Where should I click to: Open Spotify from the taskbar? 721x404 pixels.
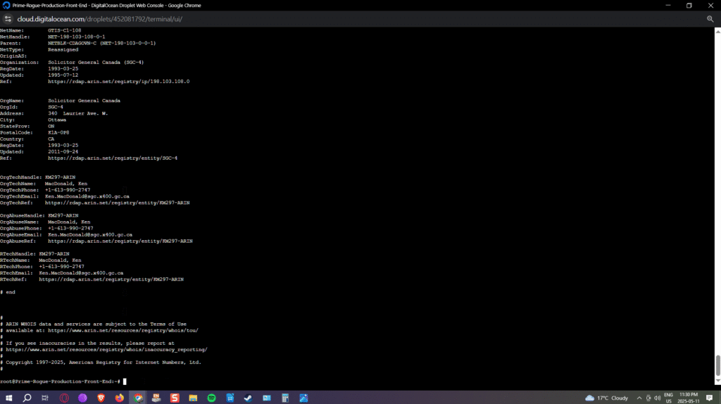click(211, 398)
